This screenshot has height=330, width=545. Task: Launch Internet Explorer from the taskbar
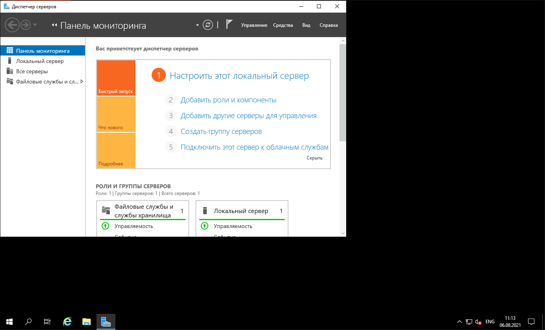68,322
